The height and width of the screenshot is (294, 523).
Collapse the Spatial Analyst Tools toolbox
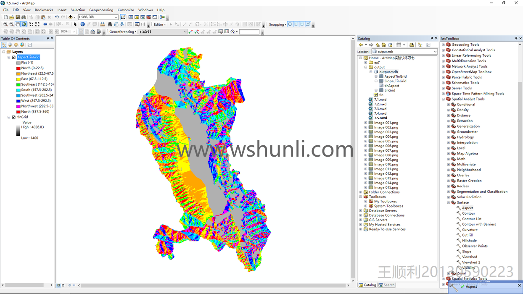(443, 99)
